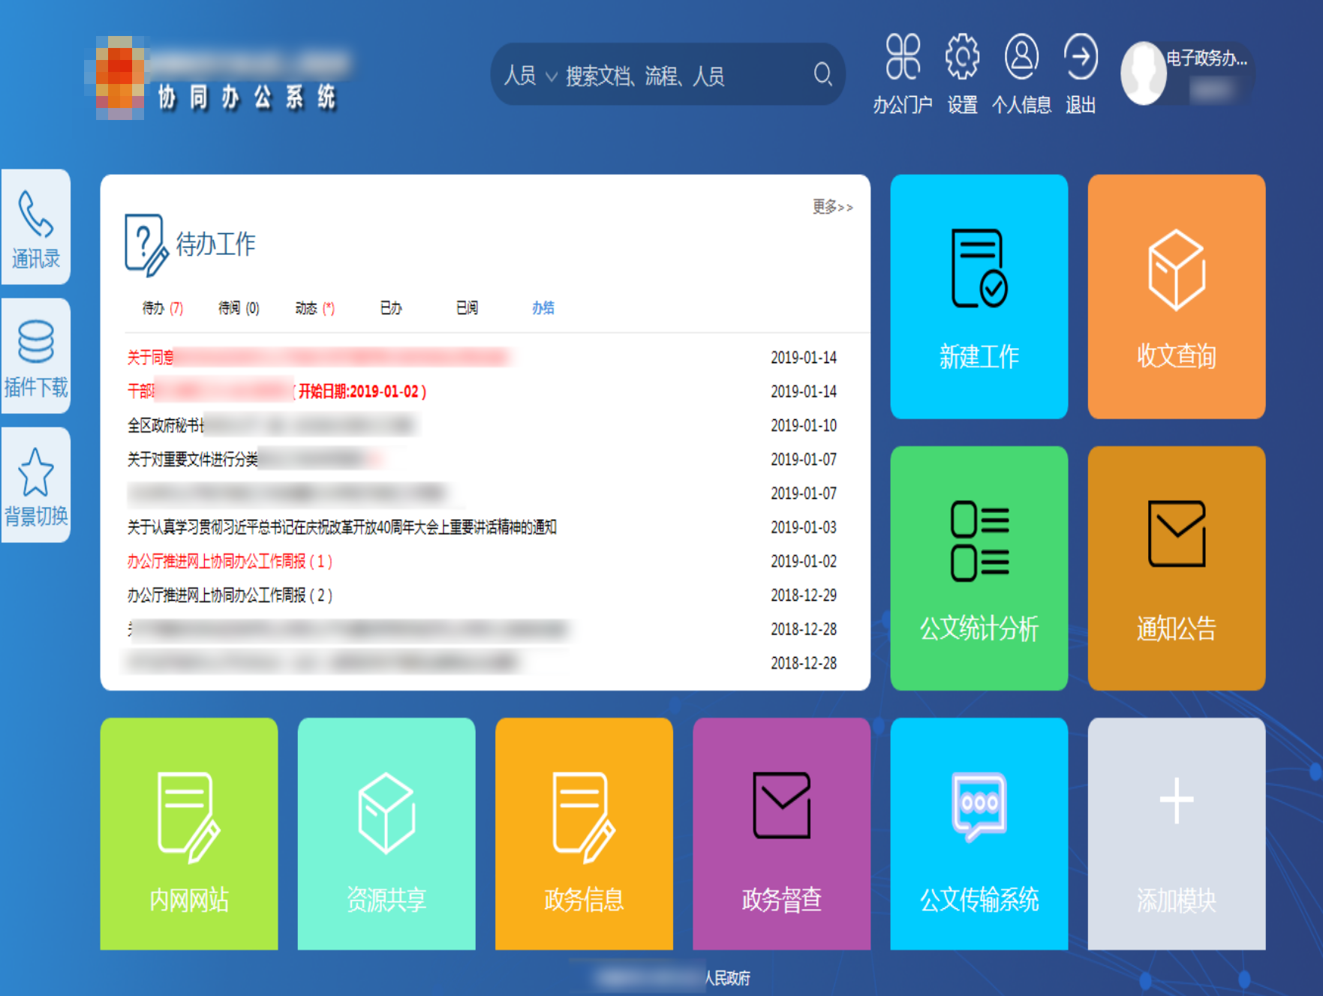Click the 退出 logout icon
The width and height of the screenshot is (1323, 996).
1081,57
